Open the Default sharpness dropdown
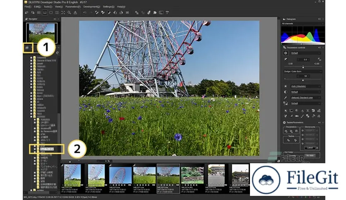 point(305,103)
